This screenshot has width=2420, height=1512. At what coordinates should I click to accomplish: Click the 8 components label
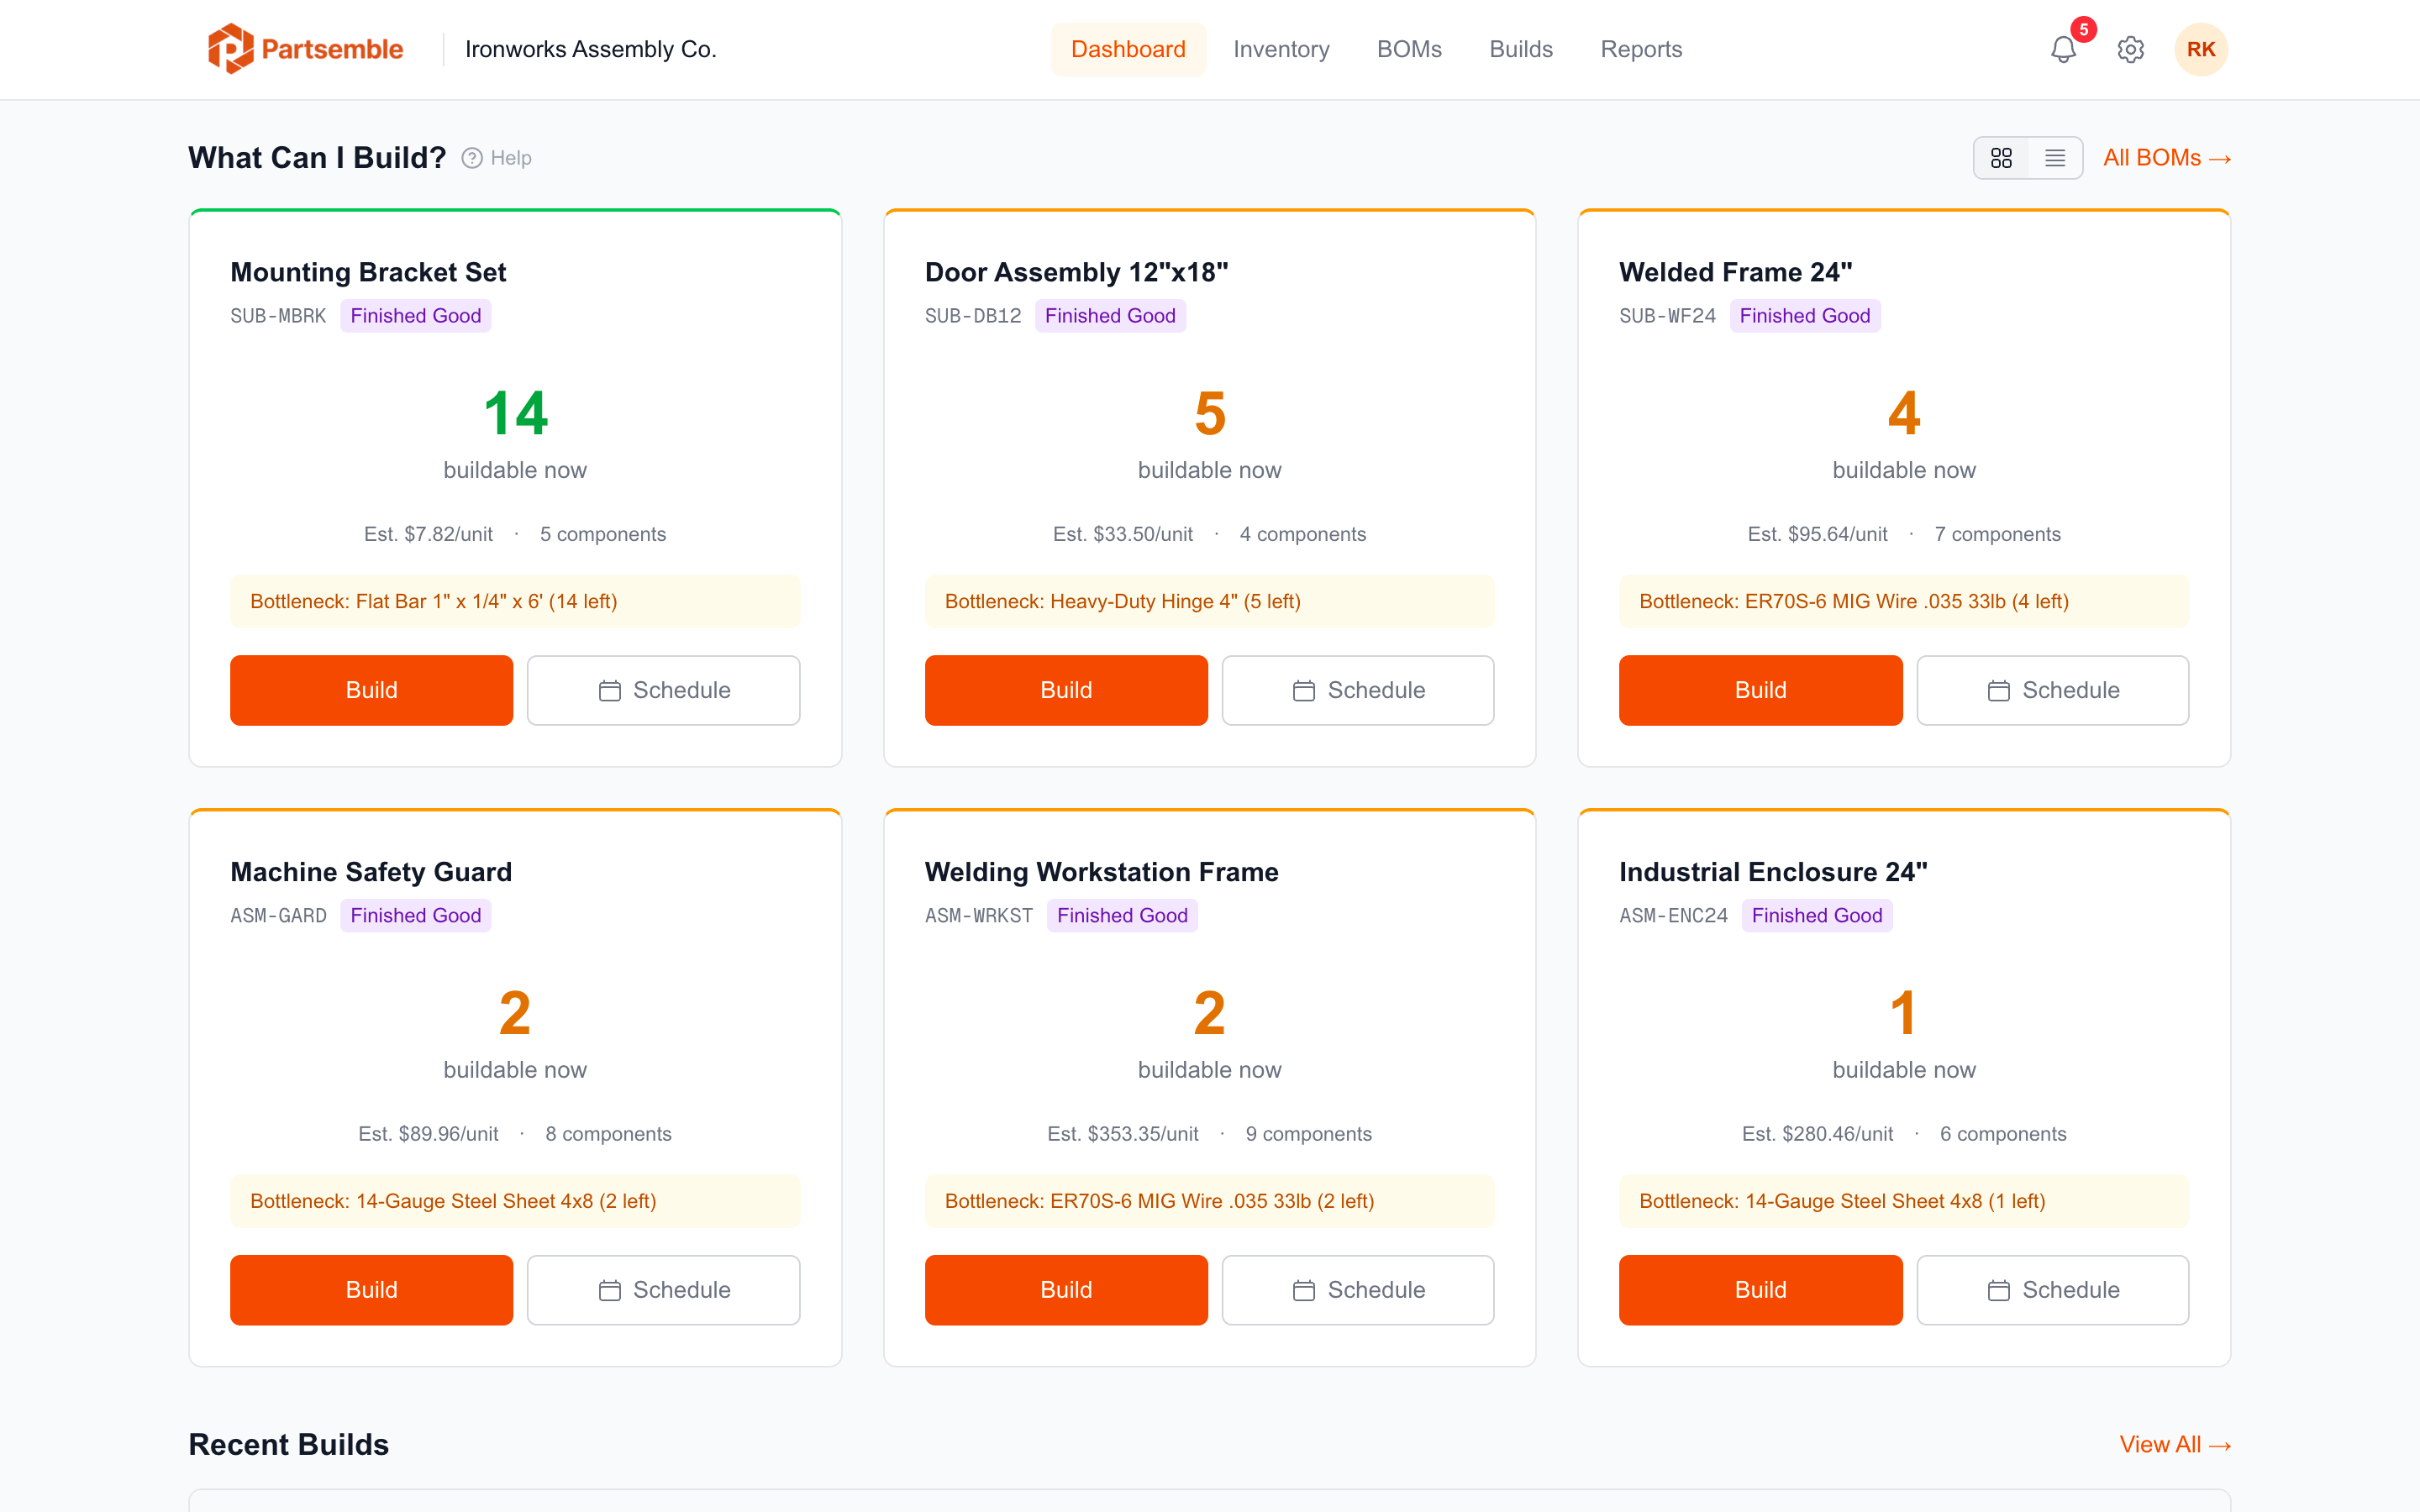(x=608, y=1134)
